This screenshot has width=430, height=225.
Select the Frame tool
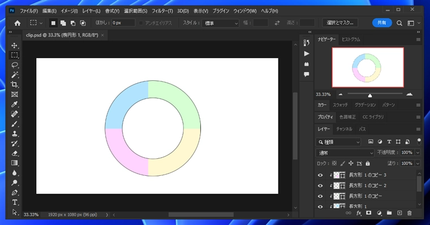point(14,94)
